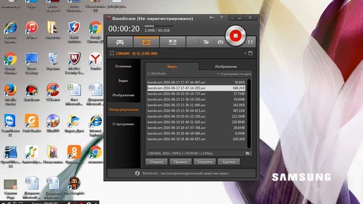
Task: Click the window icon next to area dropdown
Action: pyautogui.click(x=250, y=53)
